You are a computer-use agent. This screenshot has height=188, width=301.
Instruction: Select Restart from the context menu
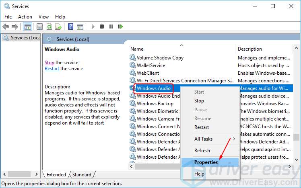click(201, 127)
